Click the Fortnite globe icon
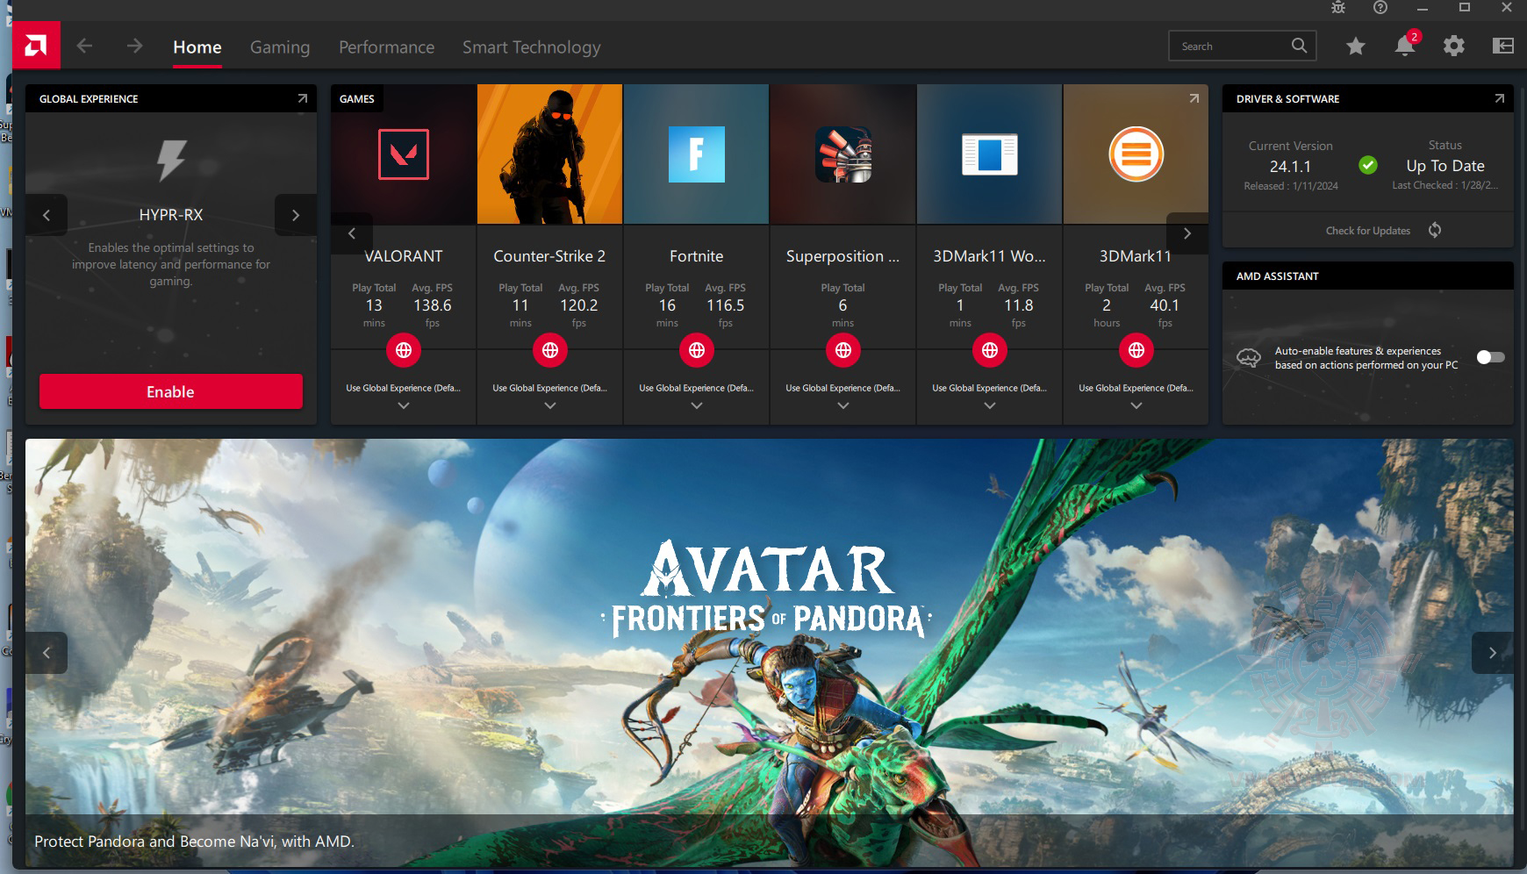This screenshot has width=1527, height=874. pyautogui.click(x=697, y=350)
